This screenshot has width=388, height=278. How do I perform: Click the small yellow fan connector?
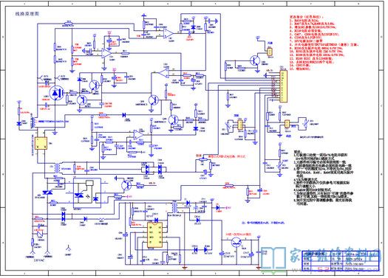[270, 52]
